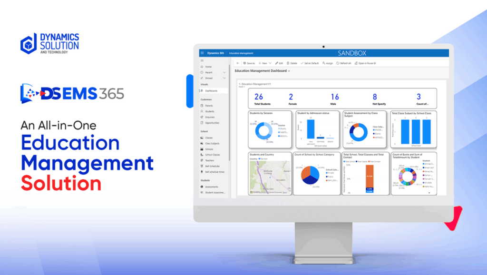Click the Save As button

tap(248, 63)
